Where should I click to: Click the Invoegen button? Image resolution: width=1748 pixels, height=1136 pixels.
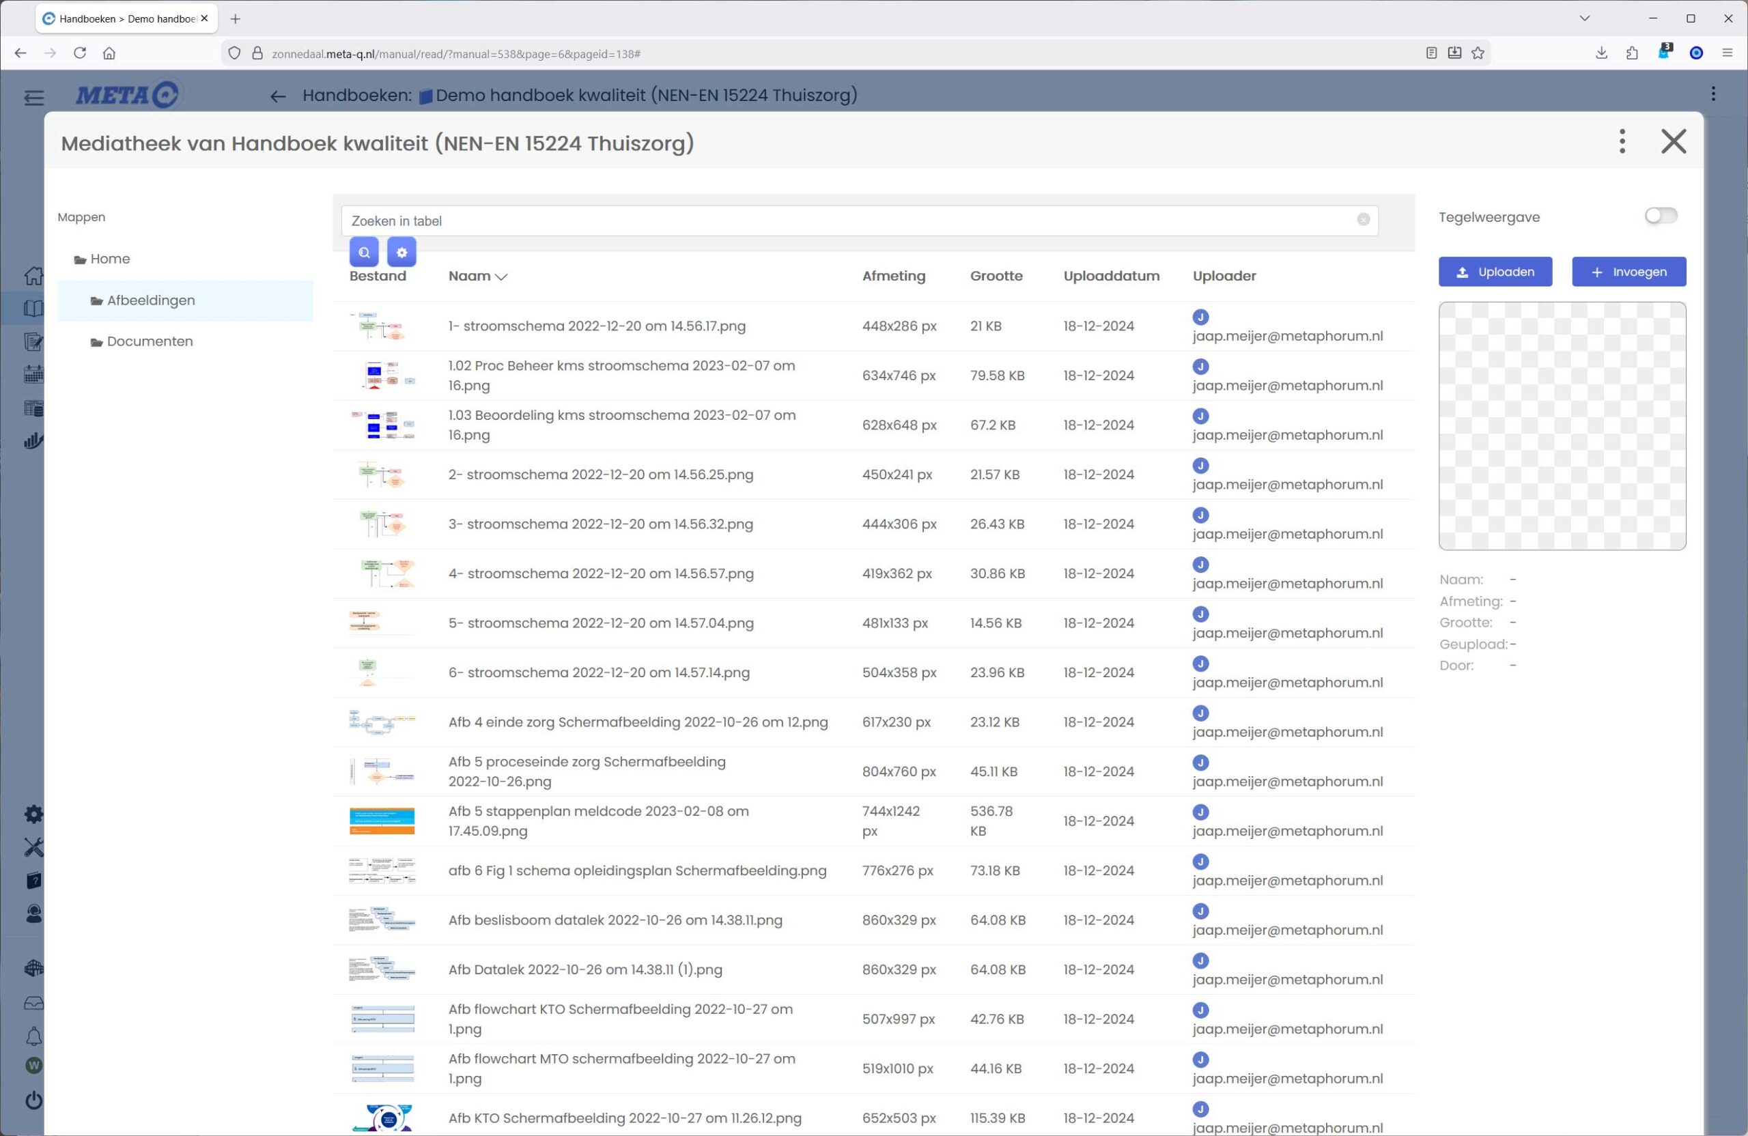1629,272
